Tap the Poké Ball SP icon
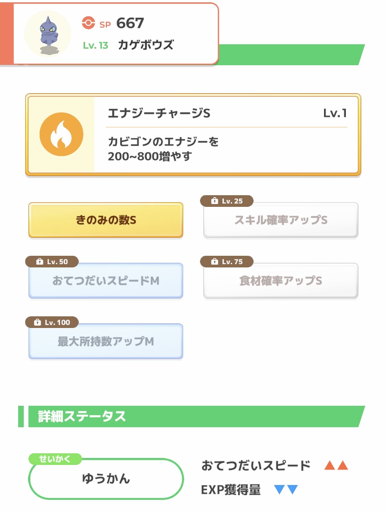This screenshot has width=386, height=512. pos(88,23)
